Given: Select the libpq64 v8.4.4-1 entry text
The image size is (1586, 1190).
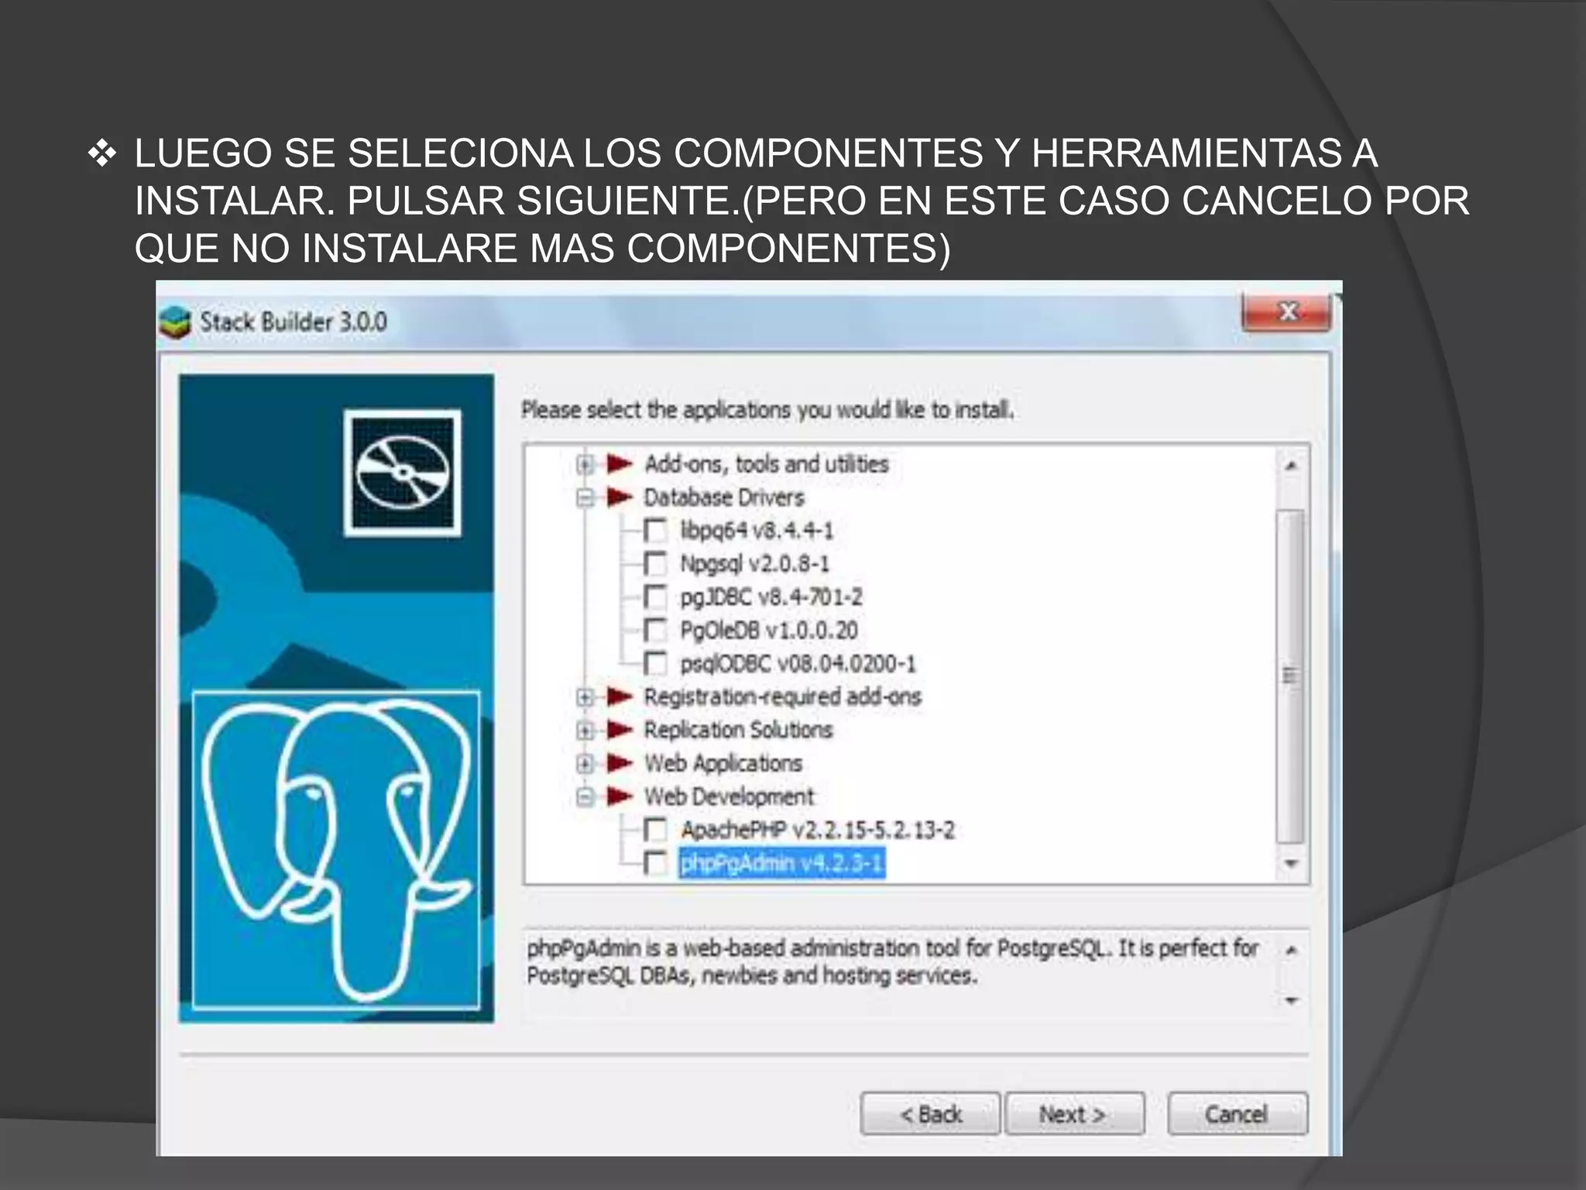Looking at the screenshot, I should (757, 531).
